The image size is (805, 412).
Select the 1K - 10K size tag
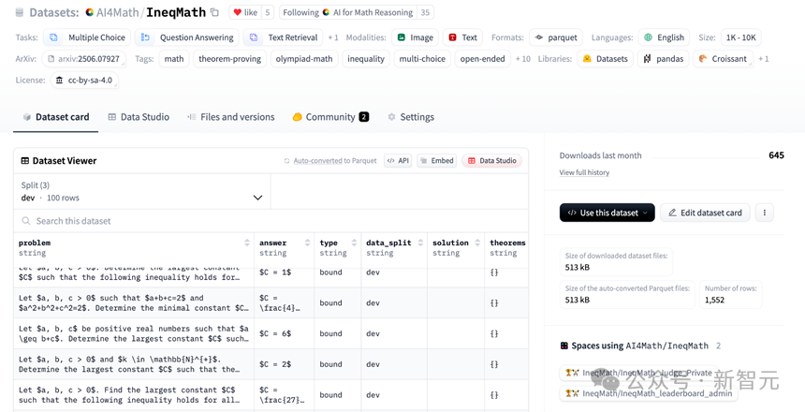(x=740, y=37)
